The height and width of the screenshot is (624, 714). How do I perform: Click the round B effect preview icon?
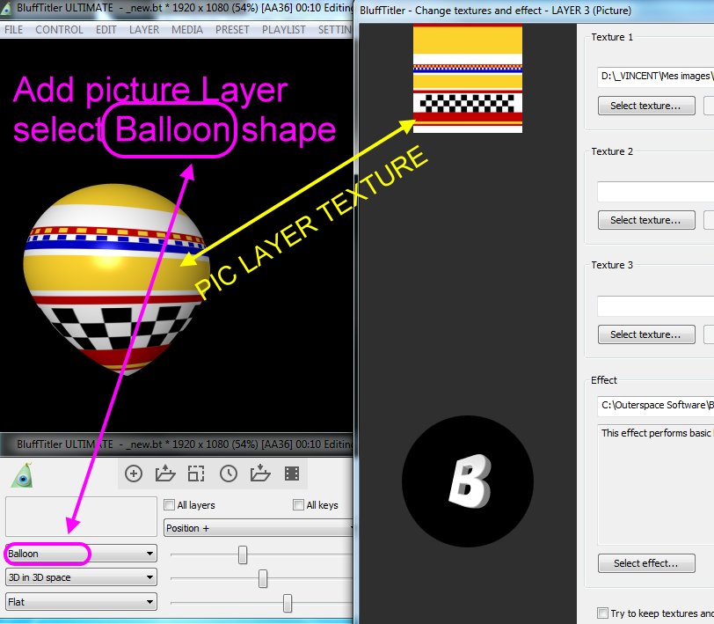coord(467,481)
